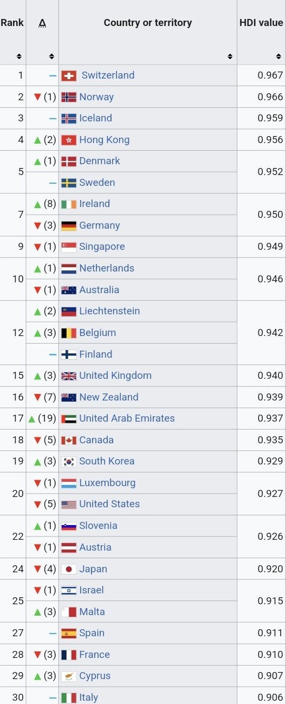This screenshot has height=704, width=286.
Task: Click the United Arab Emirates flag icon
Action: tap(69, 418)
